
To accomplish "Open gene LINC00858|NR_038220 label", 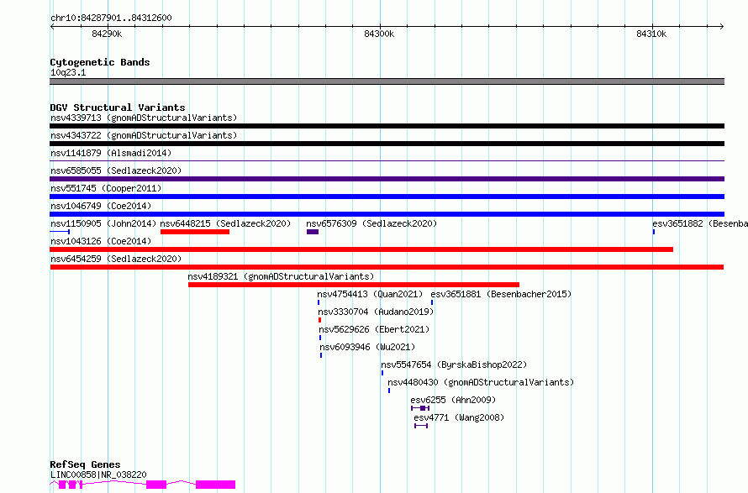I will tap(98, 475).
